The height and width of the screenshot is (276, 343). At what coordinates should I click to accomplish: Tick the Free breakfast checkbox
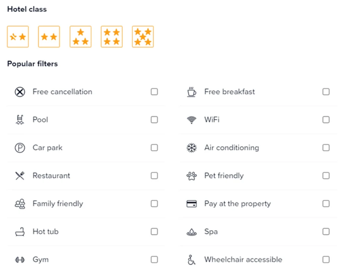pyautogui.click(x=326, y=92)
